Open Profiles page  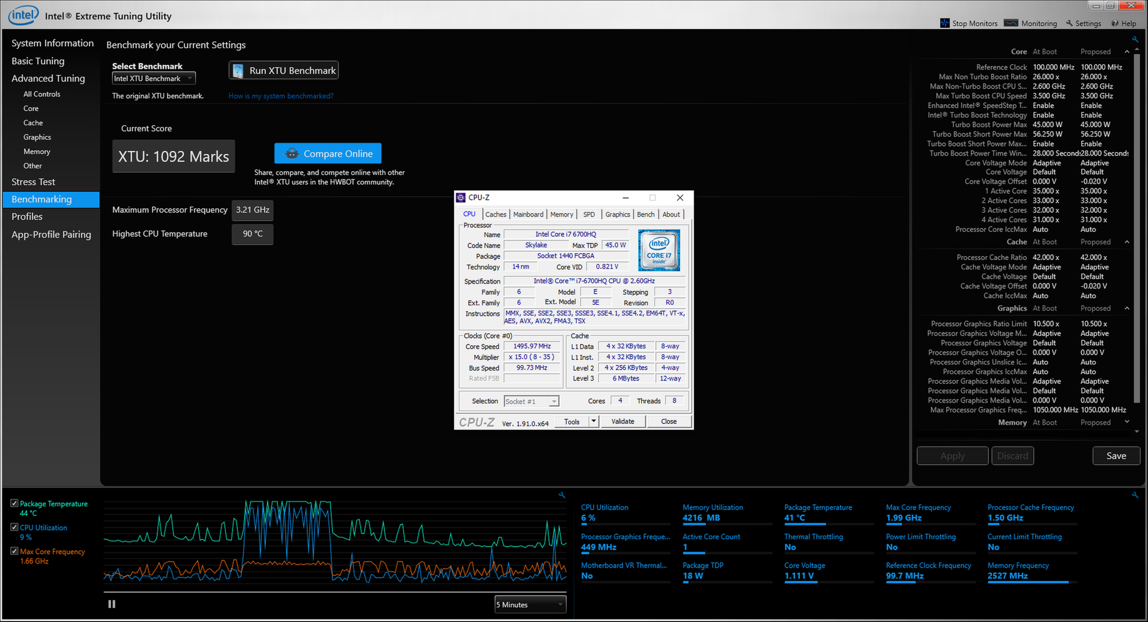(27, 217)
